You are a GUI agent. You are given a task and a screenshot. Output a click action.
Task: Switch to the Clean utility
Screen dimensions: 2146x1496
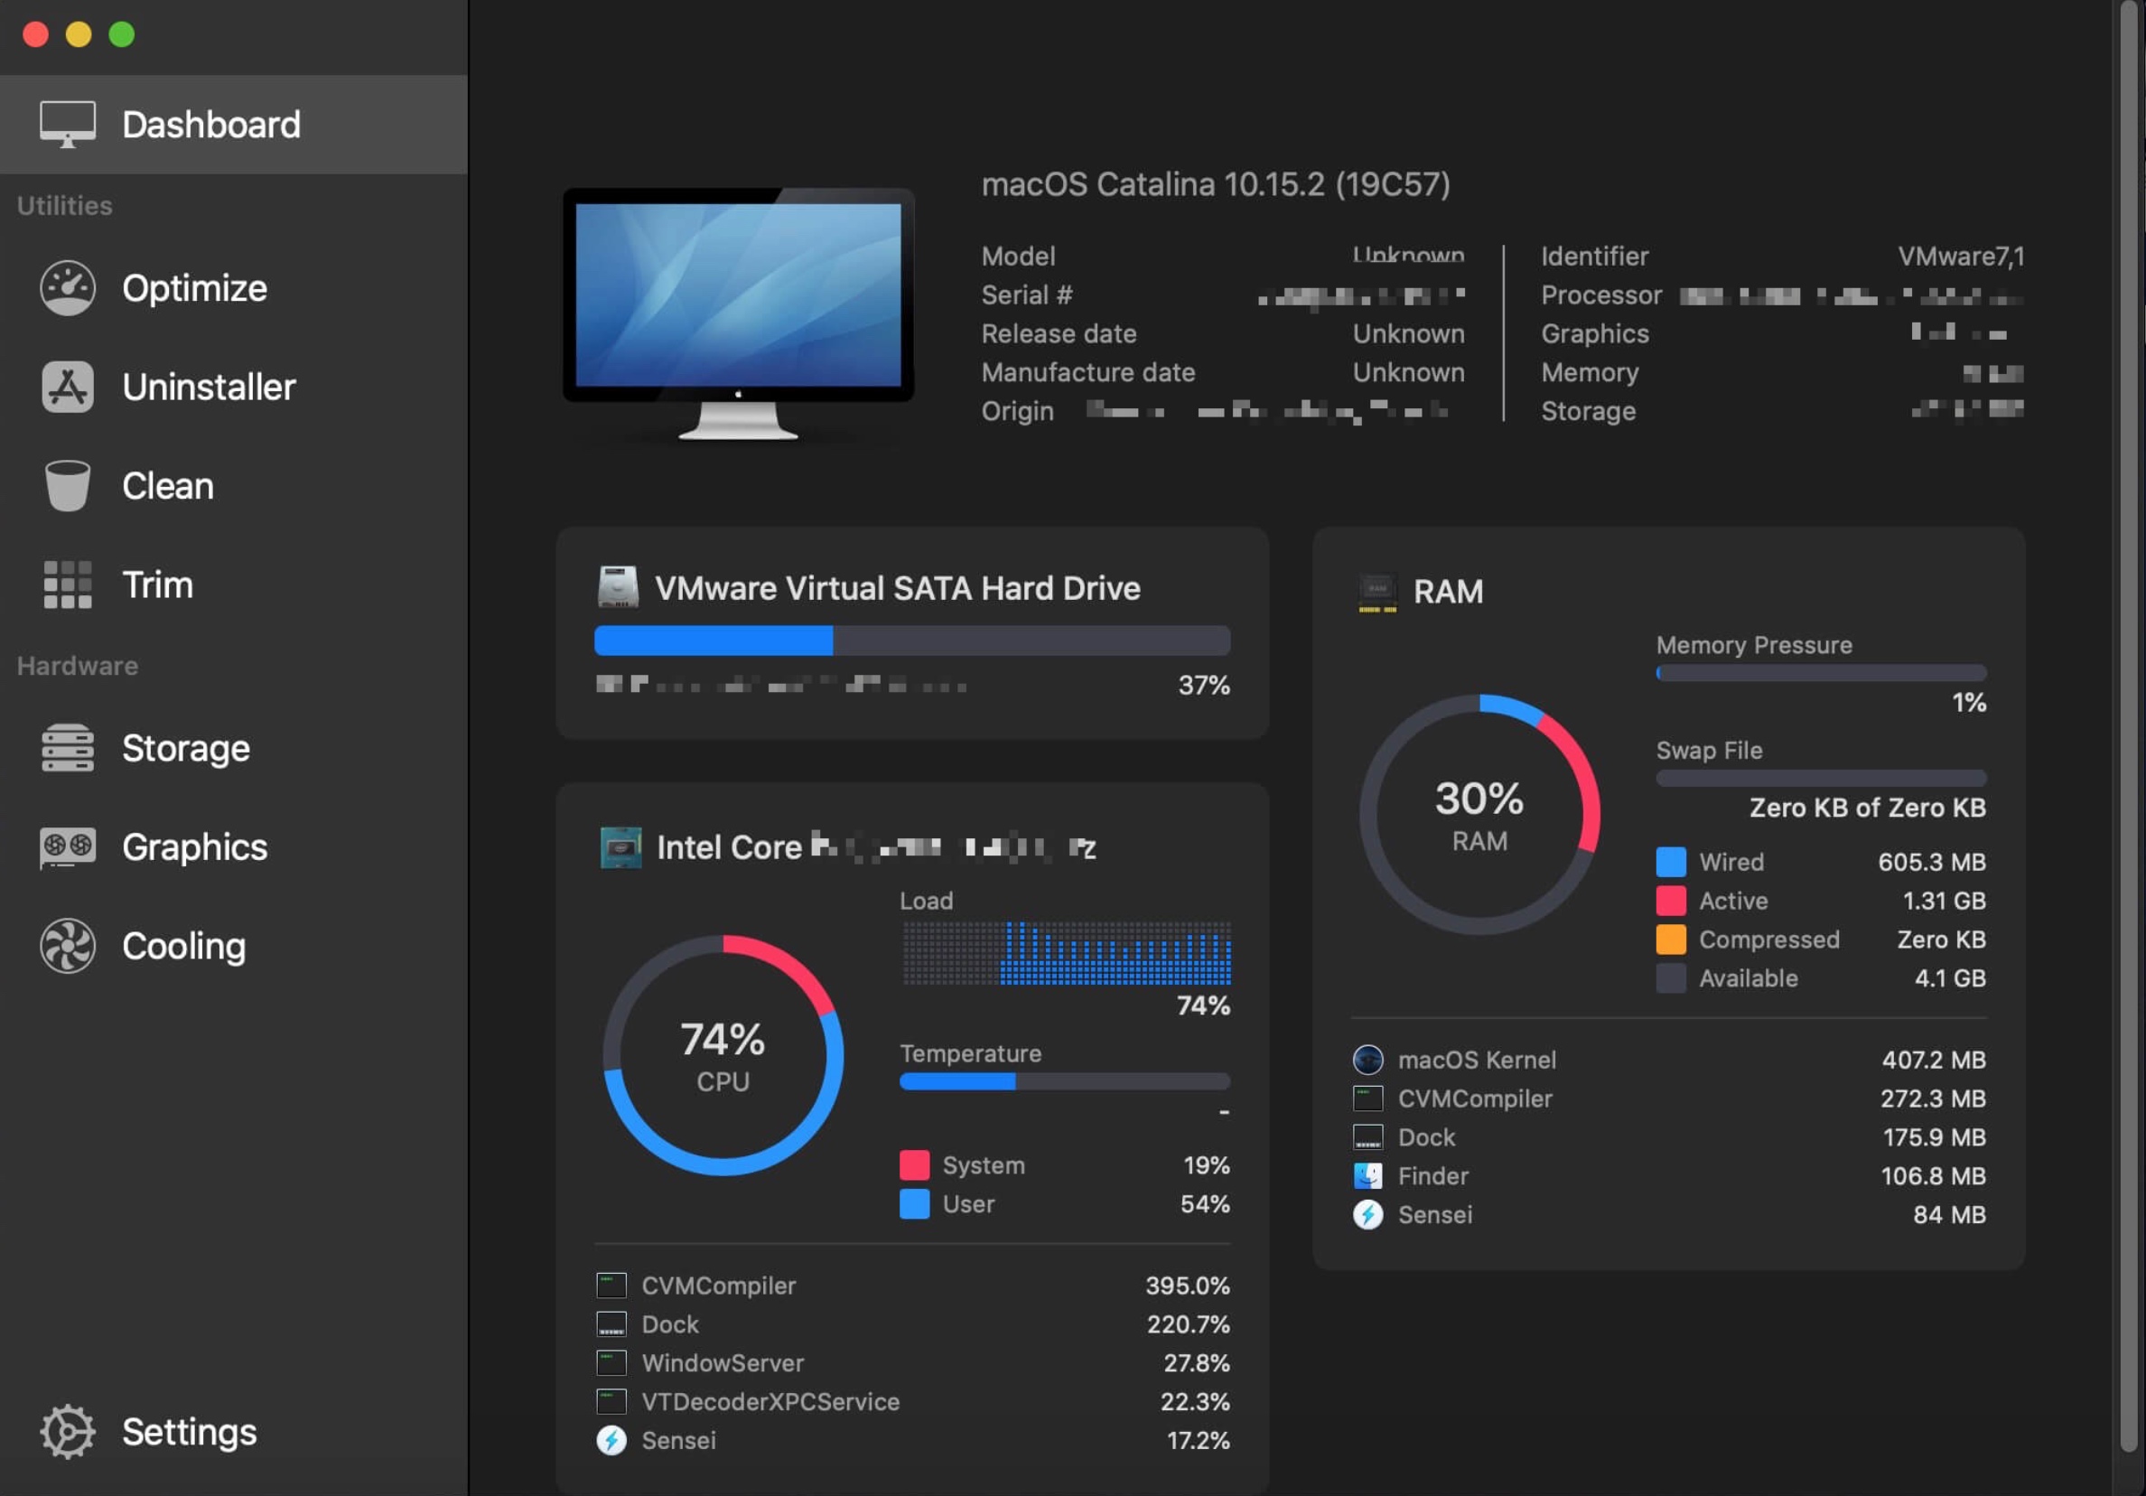click(168, 485)
